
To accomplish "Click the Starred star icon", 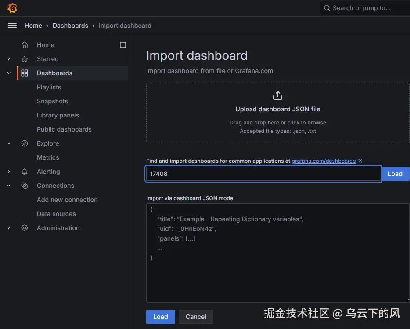I will click(25, 59).
